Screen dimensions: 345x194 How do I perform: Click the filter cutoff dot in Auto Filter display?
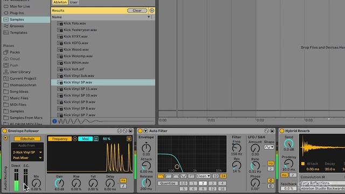click(177, 167)
